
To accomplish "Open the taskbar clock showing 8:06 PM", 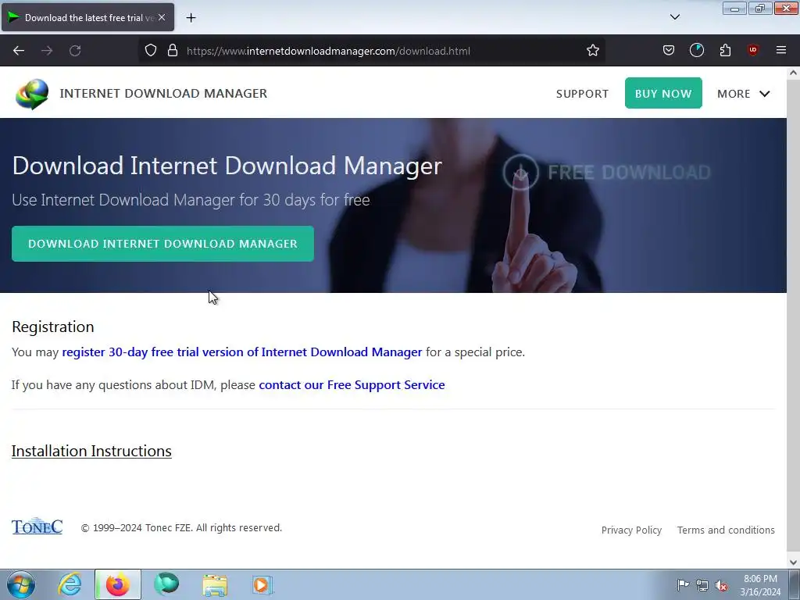I will tap(760, 585).
